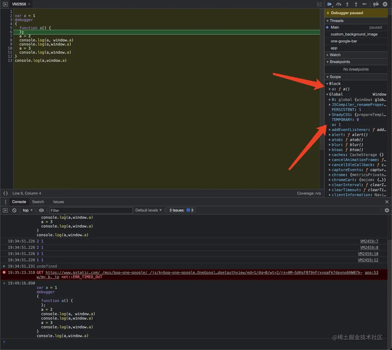Open the VM2459:7 source link
Image resolution: width=392 pixels, height=350 pixels.
(x=369, y=241)
